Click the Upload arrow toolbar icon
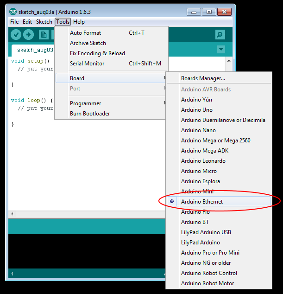Viewport: 283px width, 294px height. click(x=28, y=35)
